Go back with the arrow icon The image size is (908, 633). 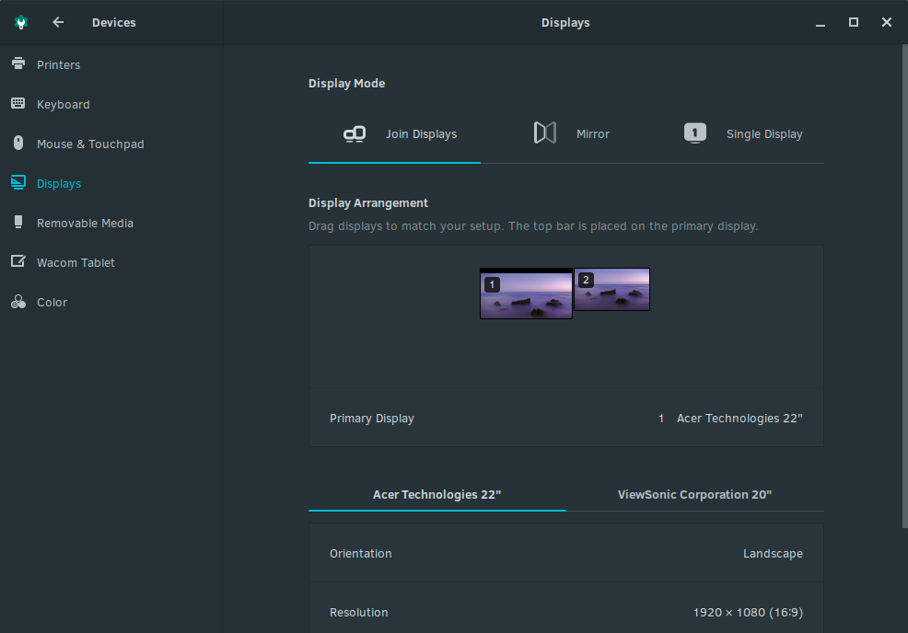click(58, 22)
